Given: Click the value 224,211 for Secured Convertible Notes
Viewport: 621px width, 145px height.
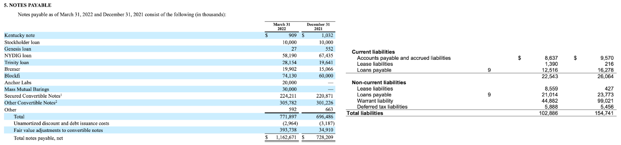Looking at the screenshot, I should [x=288, y=96].
